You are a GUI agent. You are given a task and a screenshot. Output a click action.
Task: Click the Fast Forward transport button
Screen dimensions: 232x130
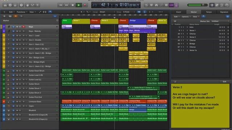[67, 5]
